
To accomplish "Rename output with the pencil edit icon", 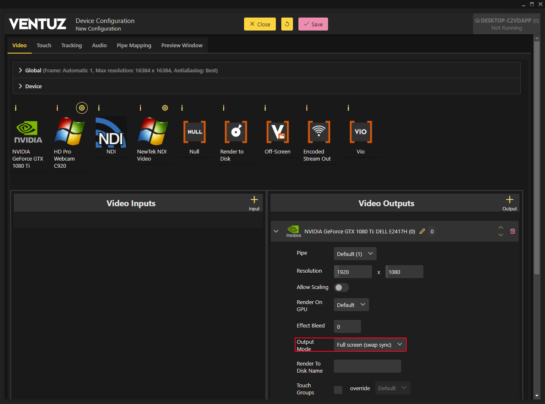I will (x=422, y=231).
